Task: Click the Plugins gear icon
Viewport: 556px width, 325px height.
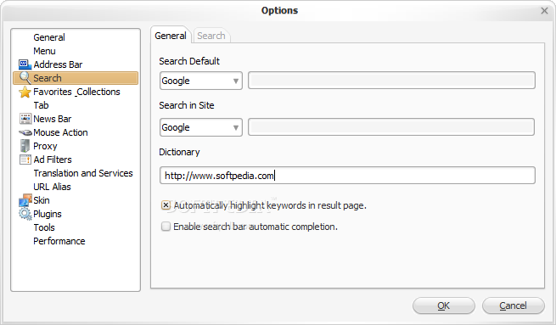Action: [x=25, y=214]
